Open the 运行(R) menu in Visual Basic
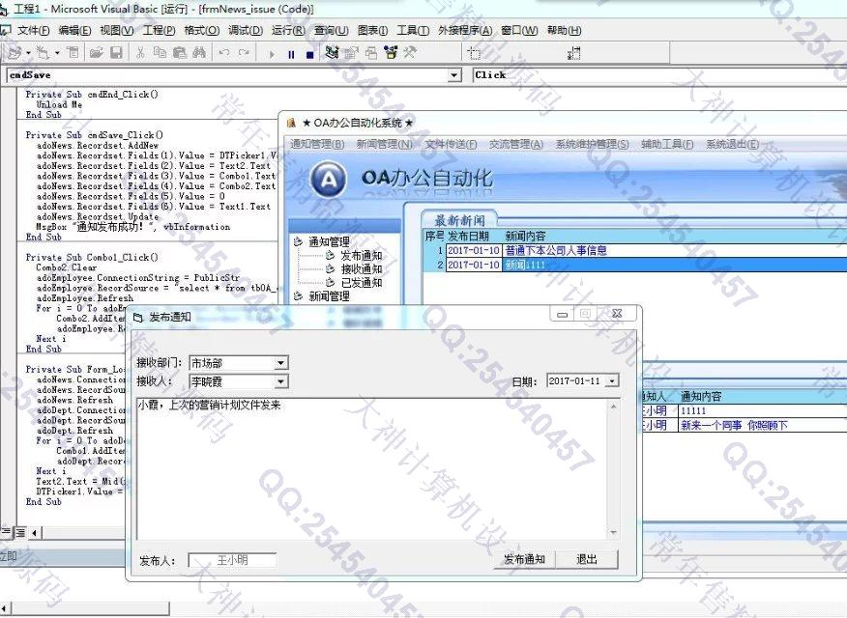 288,30
